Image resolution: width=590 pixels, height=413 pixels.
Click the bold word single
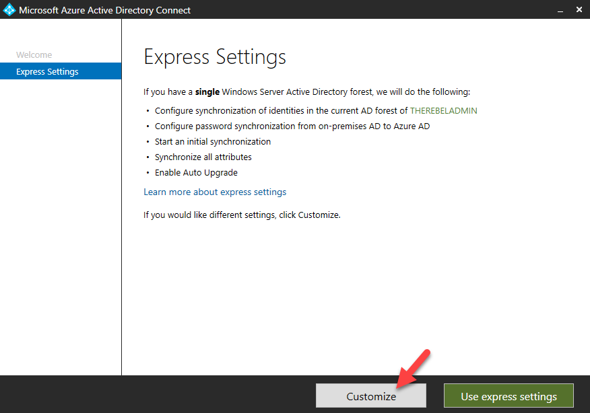point(207,92)
